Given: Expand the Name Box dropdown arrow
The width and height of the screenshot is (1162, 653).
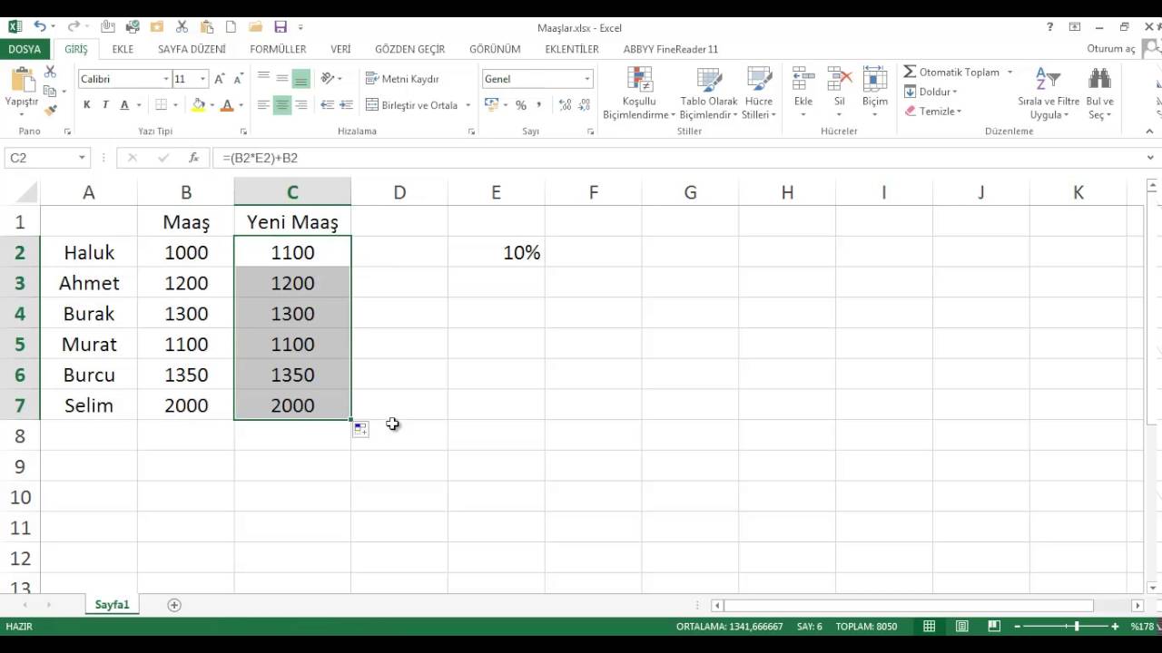Looking at the screenshot, I should [82, 158].
